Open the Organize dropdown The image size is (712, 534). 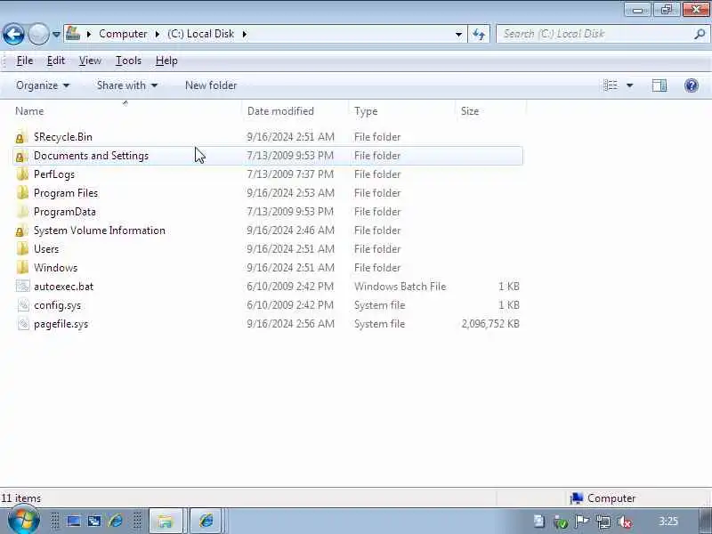(43, 85)
